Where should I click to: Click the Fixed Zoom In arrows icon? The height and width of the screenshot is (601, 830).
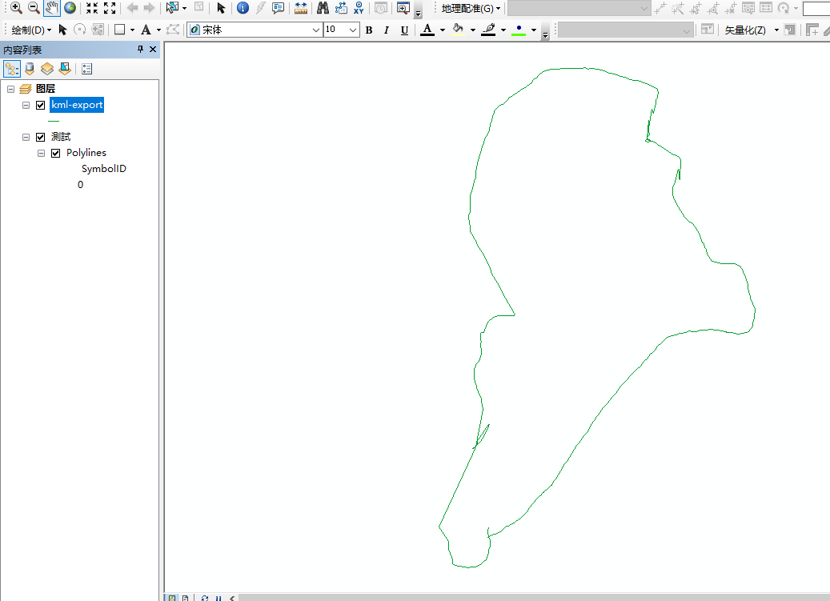(92, 8)
